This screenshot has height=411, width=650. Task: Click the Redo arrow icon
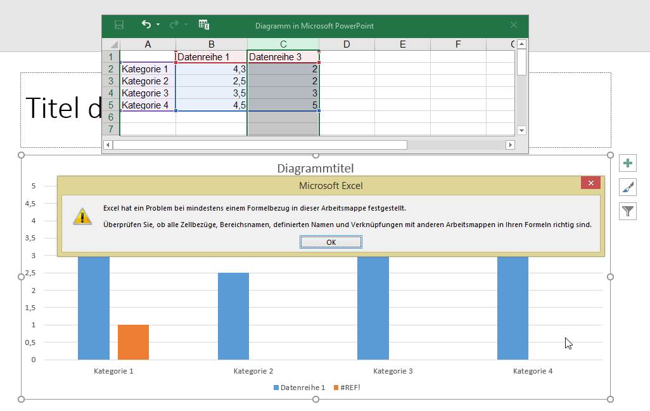coord(174,25)
